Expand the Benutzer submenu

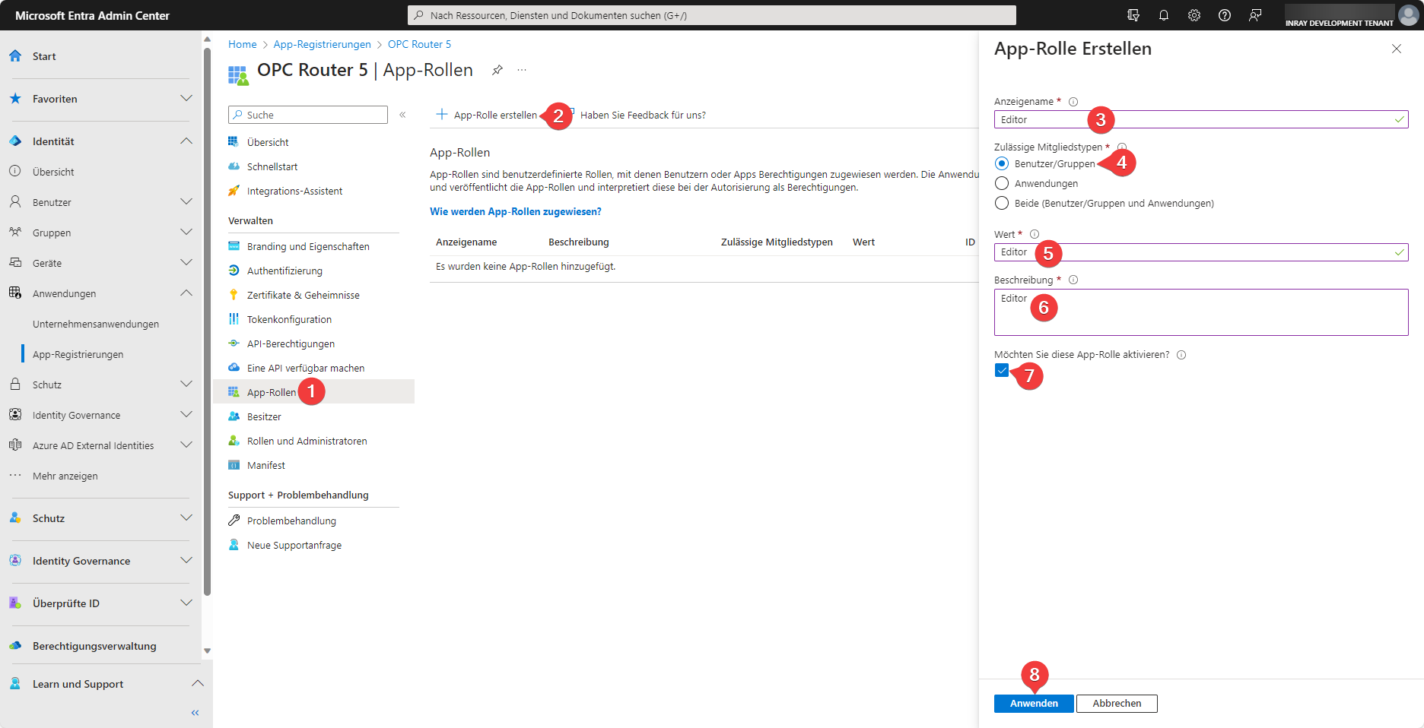tap(186, 202)
